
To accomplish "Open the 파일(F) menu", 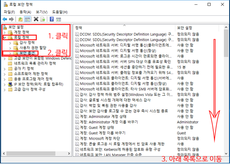I will tap(9, 12).
